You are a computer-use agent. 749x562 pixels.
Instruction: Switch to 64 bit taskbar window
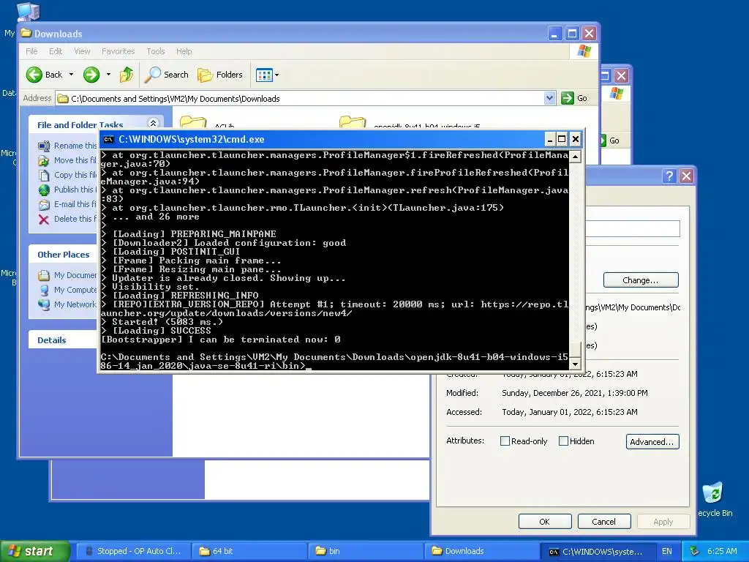click(249, 551)
